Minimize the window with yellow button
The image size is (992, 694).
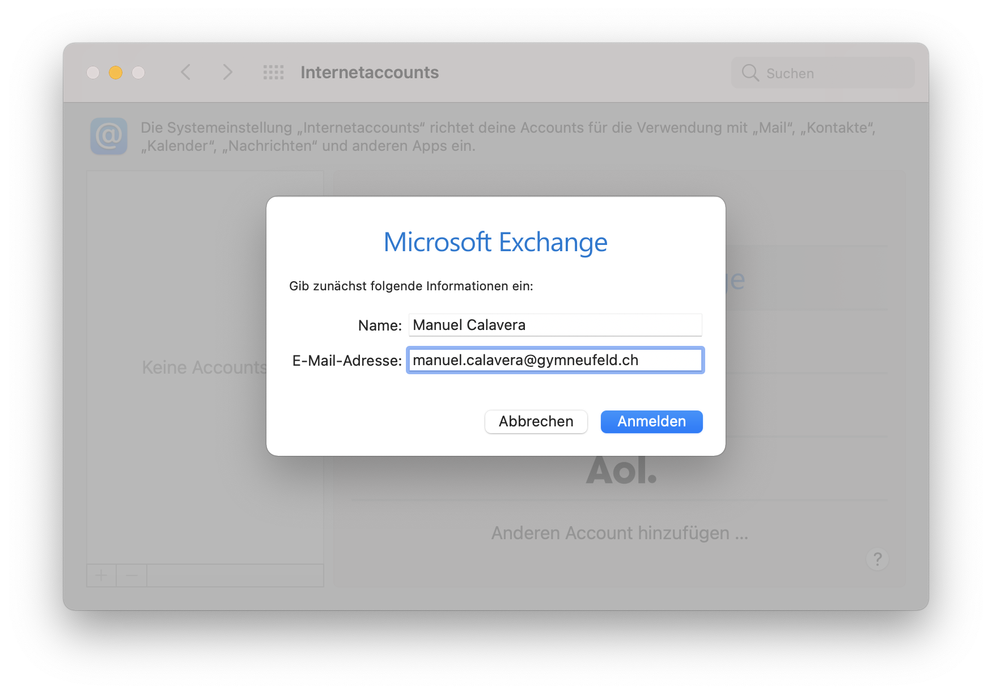click(x=116, y=73)
